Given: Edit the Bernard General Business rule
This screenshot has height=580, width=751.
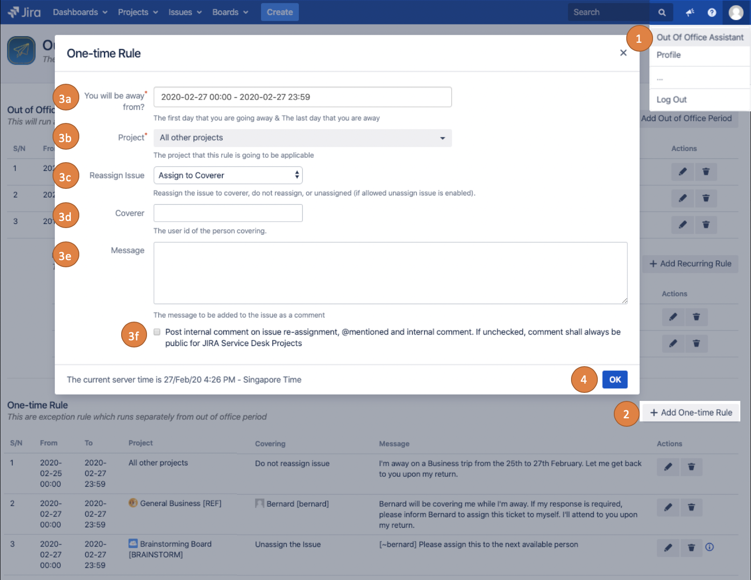Looking at the screenshot, I should (x=668, y=507).
